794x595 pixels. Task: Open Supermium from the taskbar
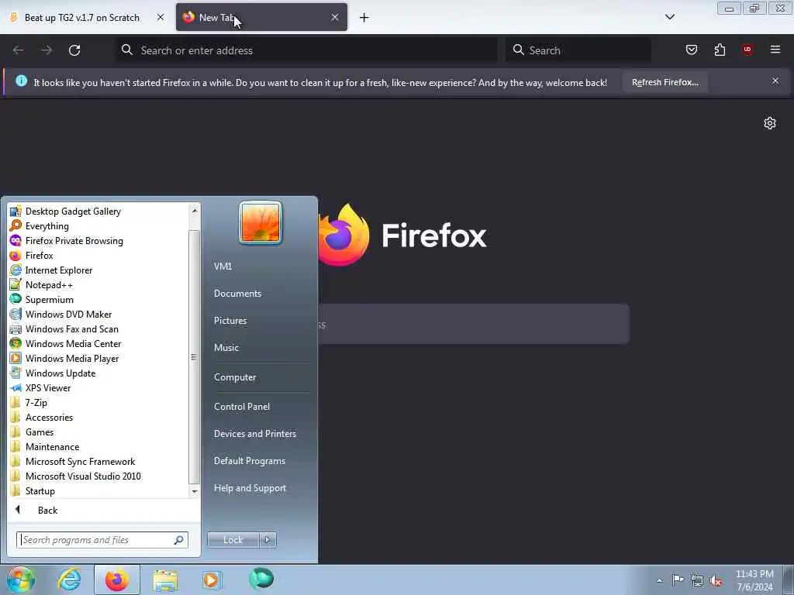click(x=261, y=579)
